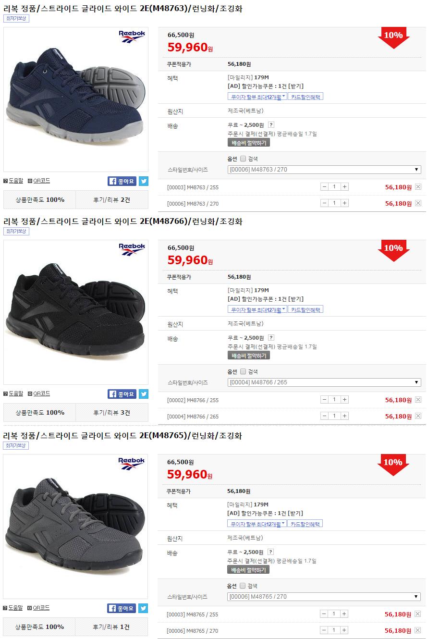Expand 무이자 할부 최대12개월 dropdown for M48765
428x639 pixels.
point(257,524)
